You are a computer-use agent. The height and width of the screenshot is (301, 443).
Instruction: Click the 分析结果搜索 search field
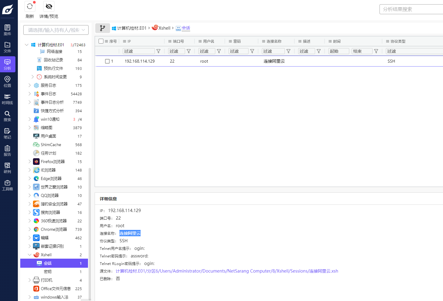411,9
